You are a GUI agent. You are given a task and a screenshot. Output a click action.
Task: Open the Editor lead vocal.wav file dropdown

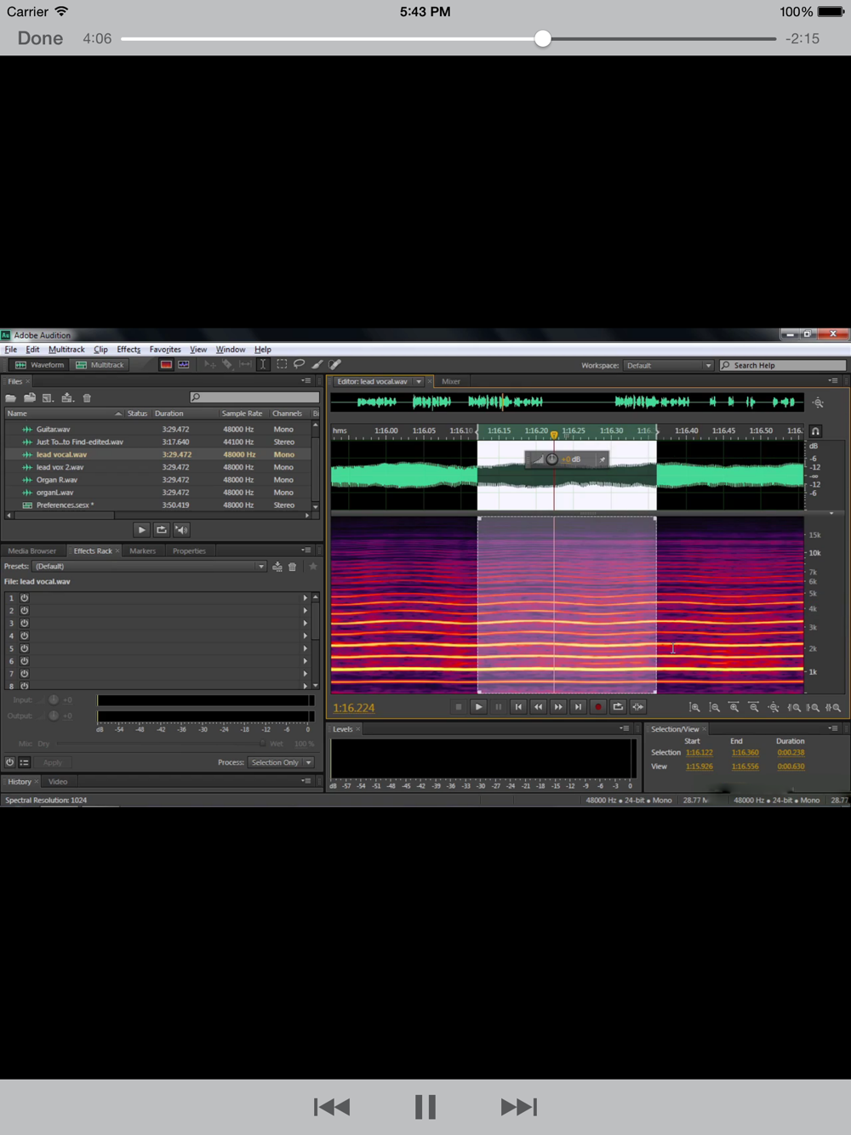[419, 382]
